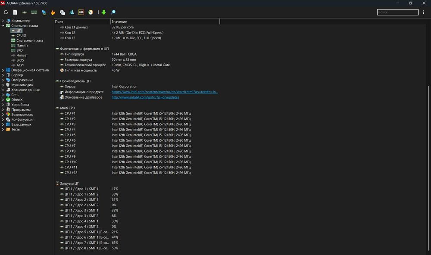The height and width of the screenshot is (255, 431).
Task: Click the Значение column header
Action: (165, 22)
